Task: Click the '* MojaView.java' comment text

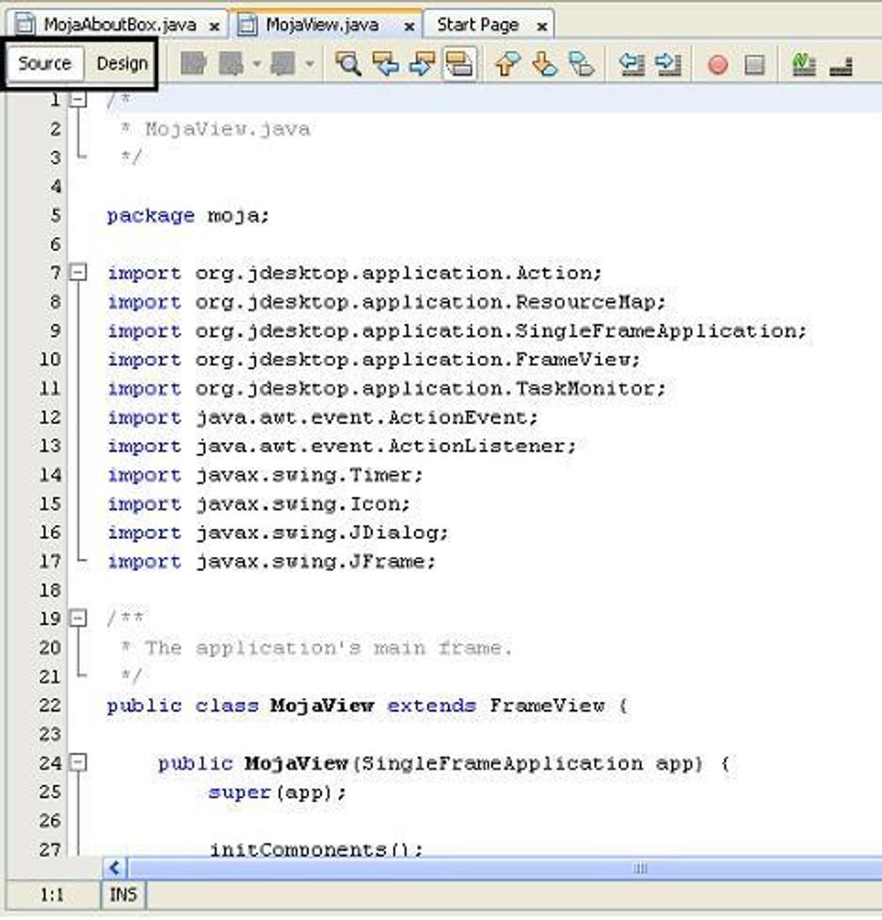Action: (215, 128)
